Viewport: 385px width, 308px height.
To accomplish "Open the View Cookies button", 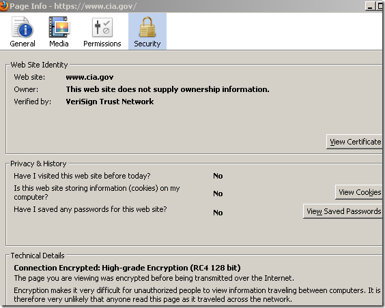I will pos(360,192).
